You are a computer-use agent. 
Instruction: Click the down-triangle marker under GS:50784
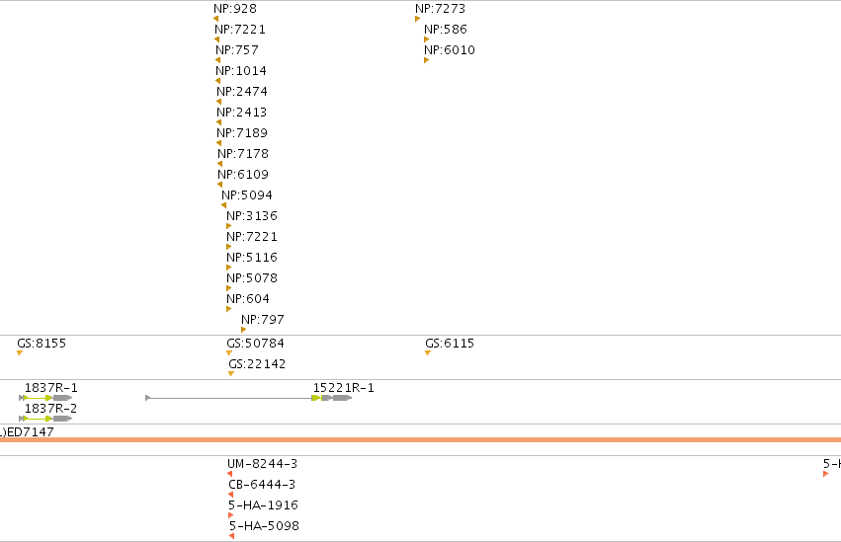coord(229,353)
